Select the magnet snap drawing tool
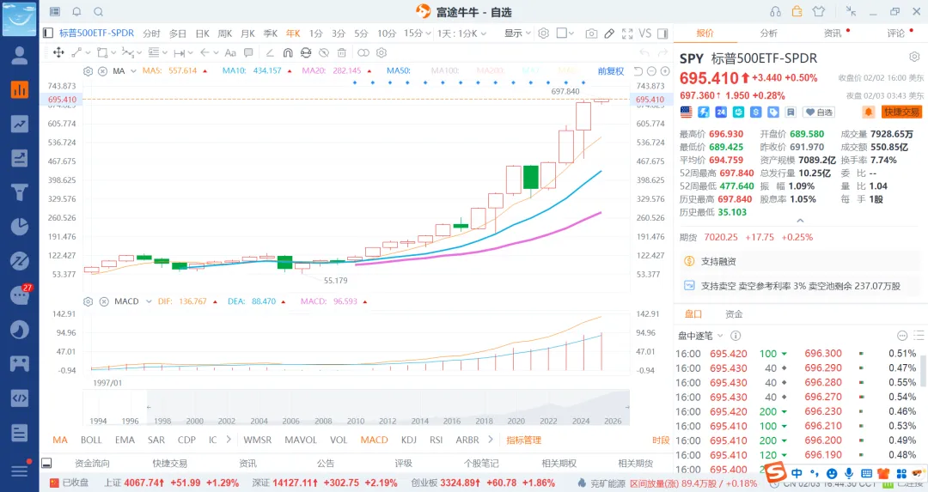The image size is (928, 492). click(x=286, y=53)
